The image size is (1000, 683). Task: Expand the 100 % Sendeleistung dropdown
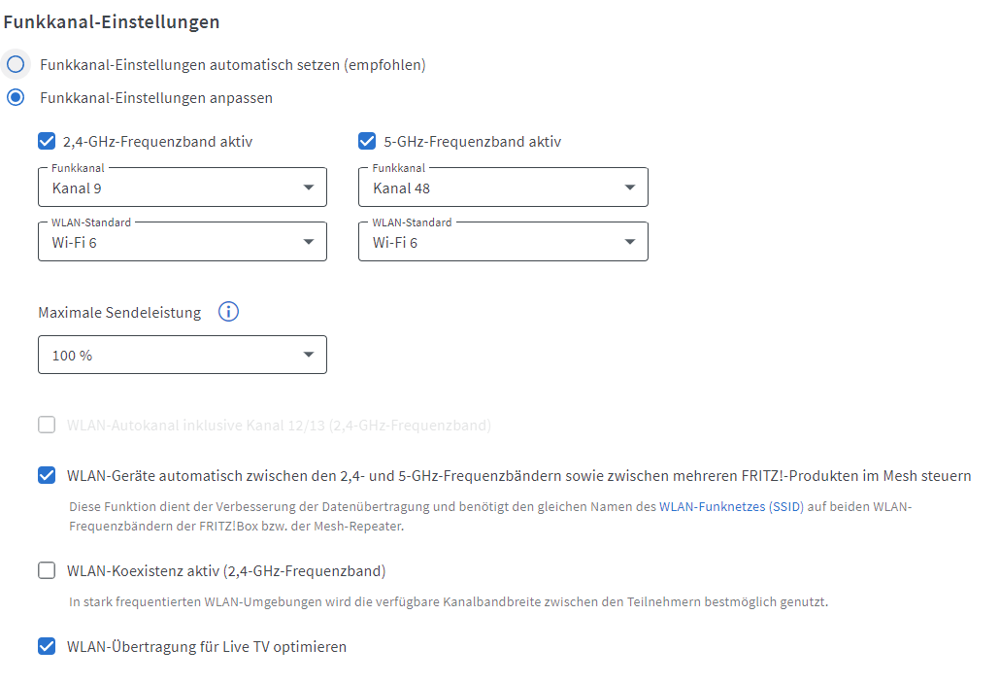click(x=183, y=356)
